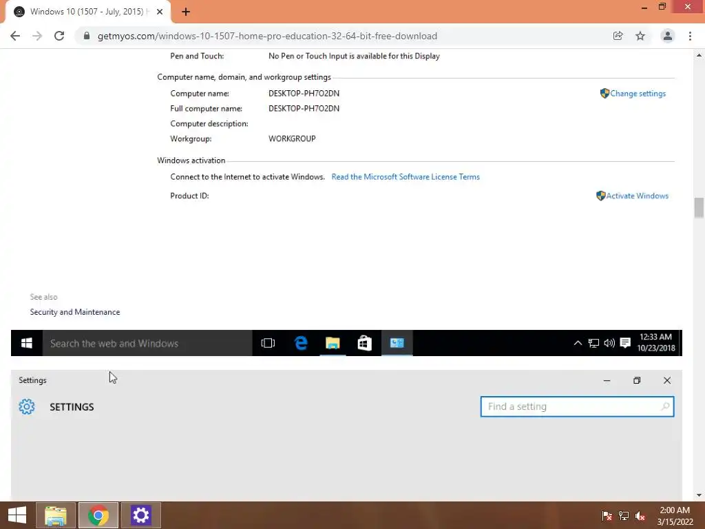Click the 12:33 AM clock in embedded taskbar

click(x=656, y=342)
